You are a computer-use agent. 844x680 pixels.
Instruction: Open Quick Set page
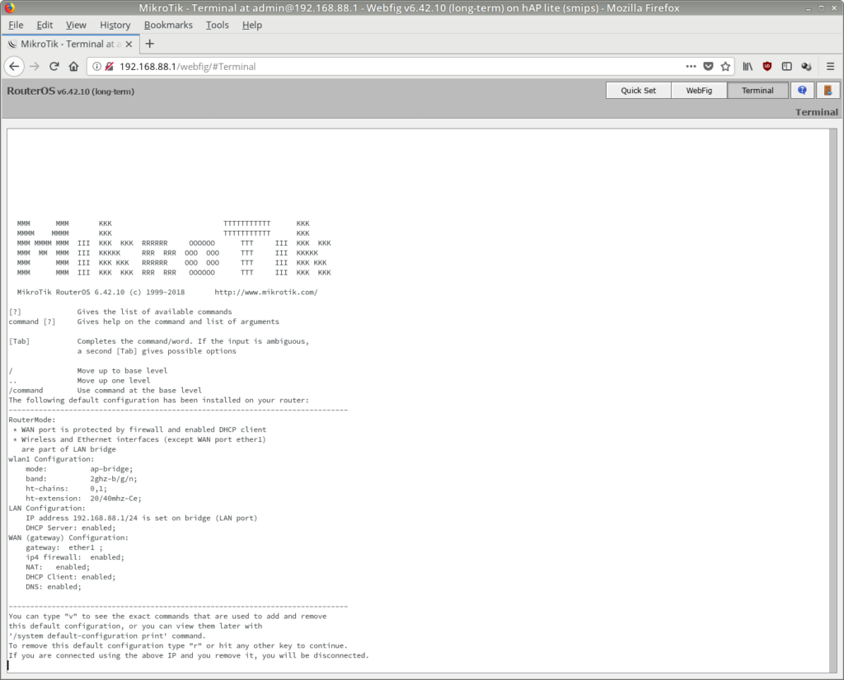[639, 91]
